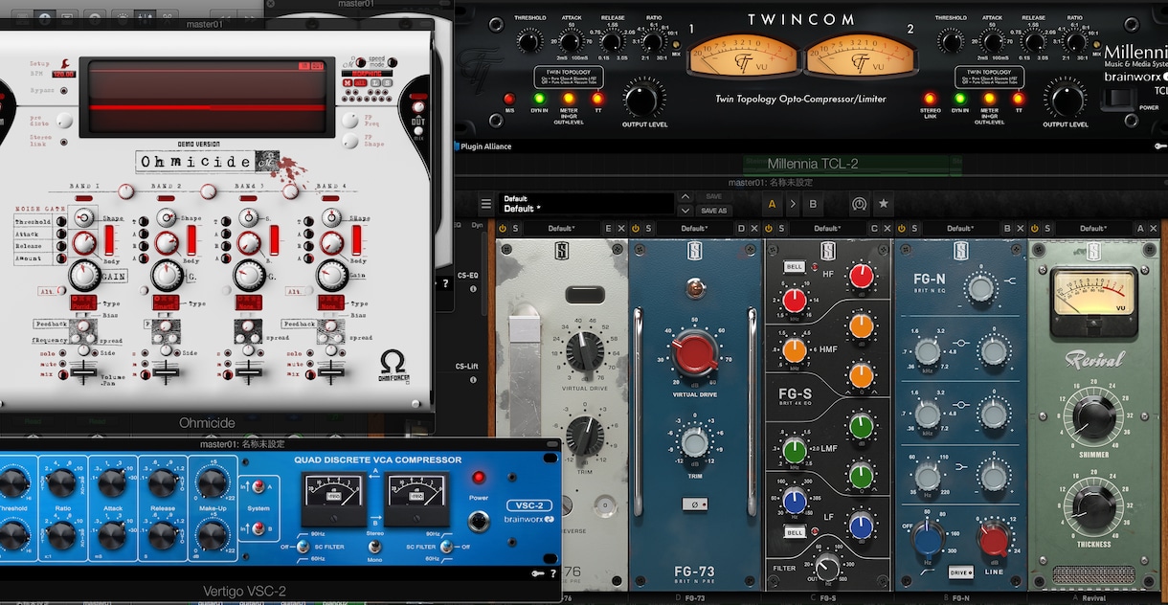Viewport: 1168px width, 605px height.
Task: Toggle power on the FG-N module
Action: pos(901,229)
